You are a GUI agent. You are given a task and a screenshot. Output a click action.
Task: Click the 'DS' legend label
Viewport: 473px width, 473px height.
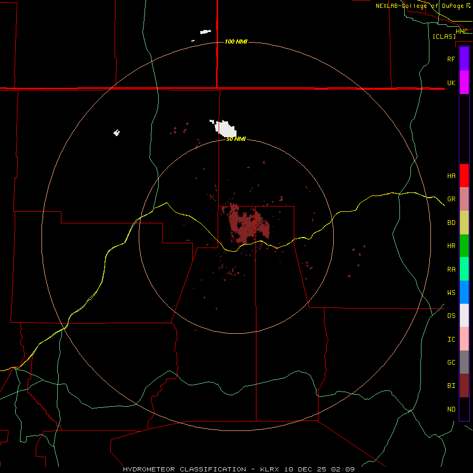coord(451,315)
